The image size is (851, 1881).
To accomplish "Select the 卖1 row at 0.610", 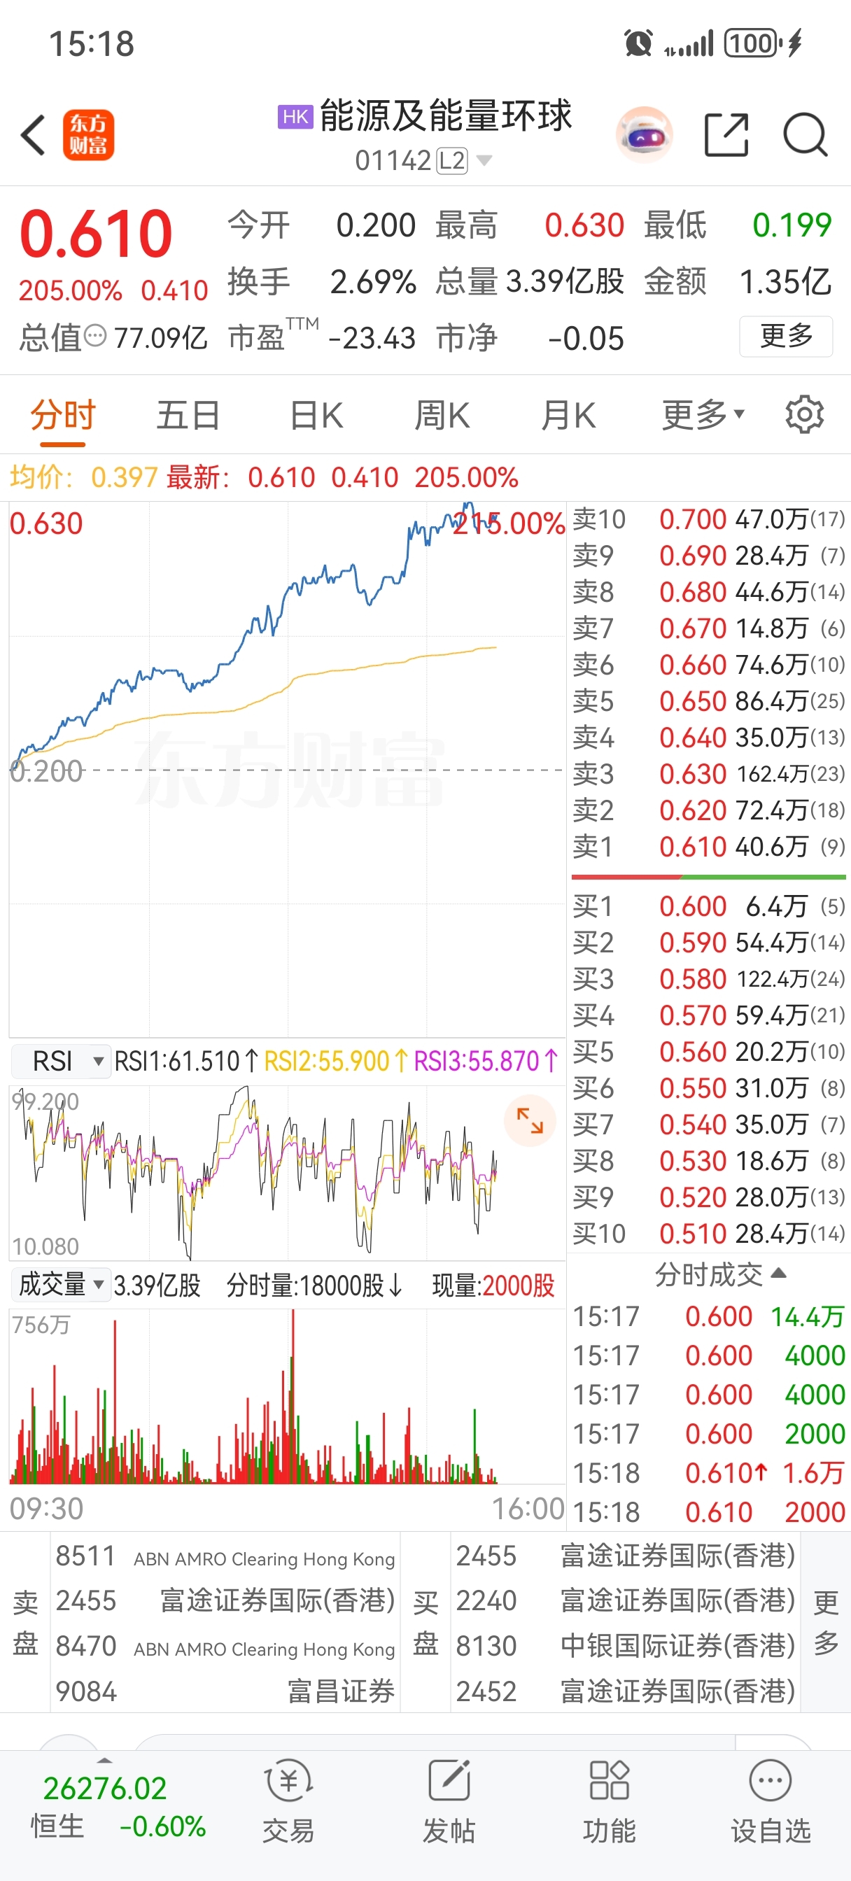I will tap(708, 846).
